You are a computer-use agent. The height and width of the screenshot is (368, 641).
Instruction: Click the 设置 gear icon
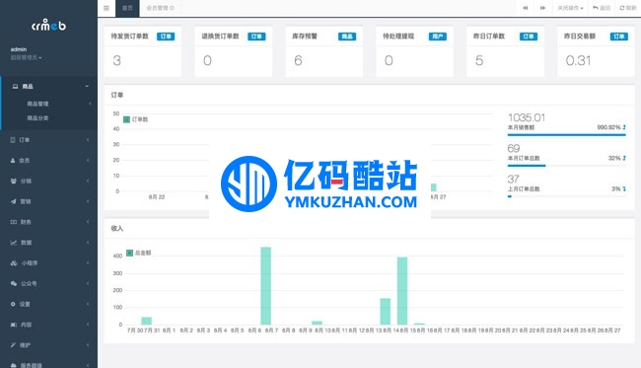click(x=13, y=304)
